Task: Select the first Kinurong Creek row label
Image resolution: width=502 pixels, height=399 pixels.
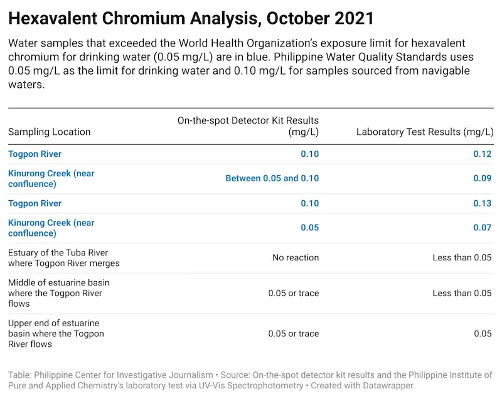Action: tap(51, 179)
